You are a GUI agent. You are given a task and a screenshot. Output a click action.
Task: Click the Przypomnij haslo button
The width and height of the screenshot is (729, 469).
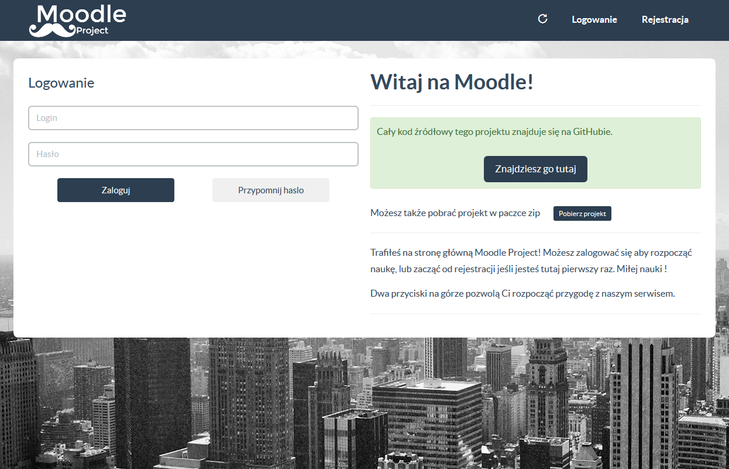pos(271,190)
